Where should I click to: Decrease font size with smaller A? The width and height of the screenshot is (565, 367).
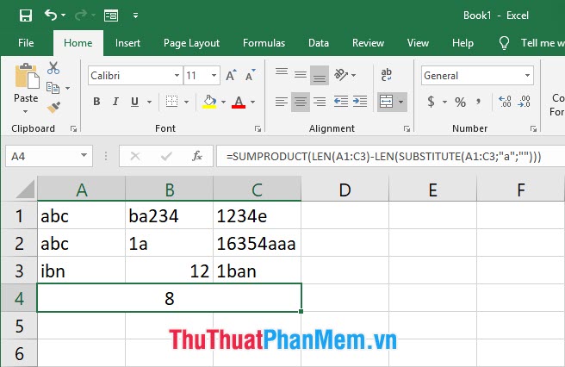point(250,75)
